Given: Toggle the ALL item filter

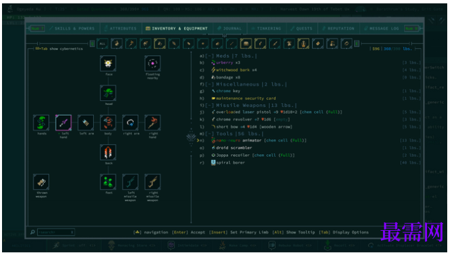Looking at the screenshot, I should click(103, 44).
